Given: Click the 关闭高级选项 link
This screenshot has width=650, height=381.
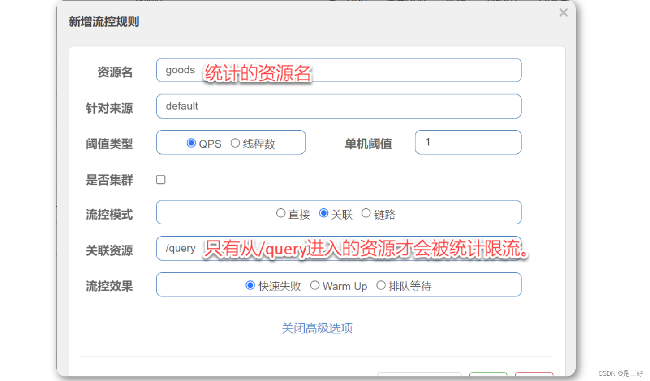Looking at the screenshot, I should 317,328.
